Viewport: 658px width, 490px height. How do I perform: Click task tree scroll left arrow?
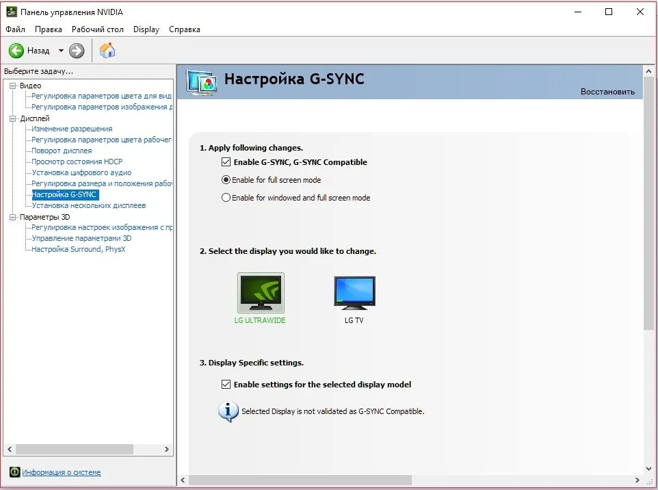coord(10,449)
